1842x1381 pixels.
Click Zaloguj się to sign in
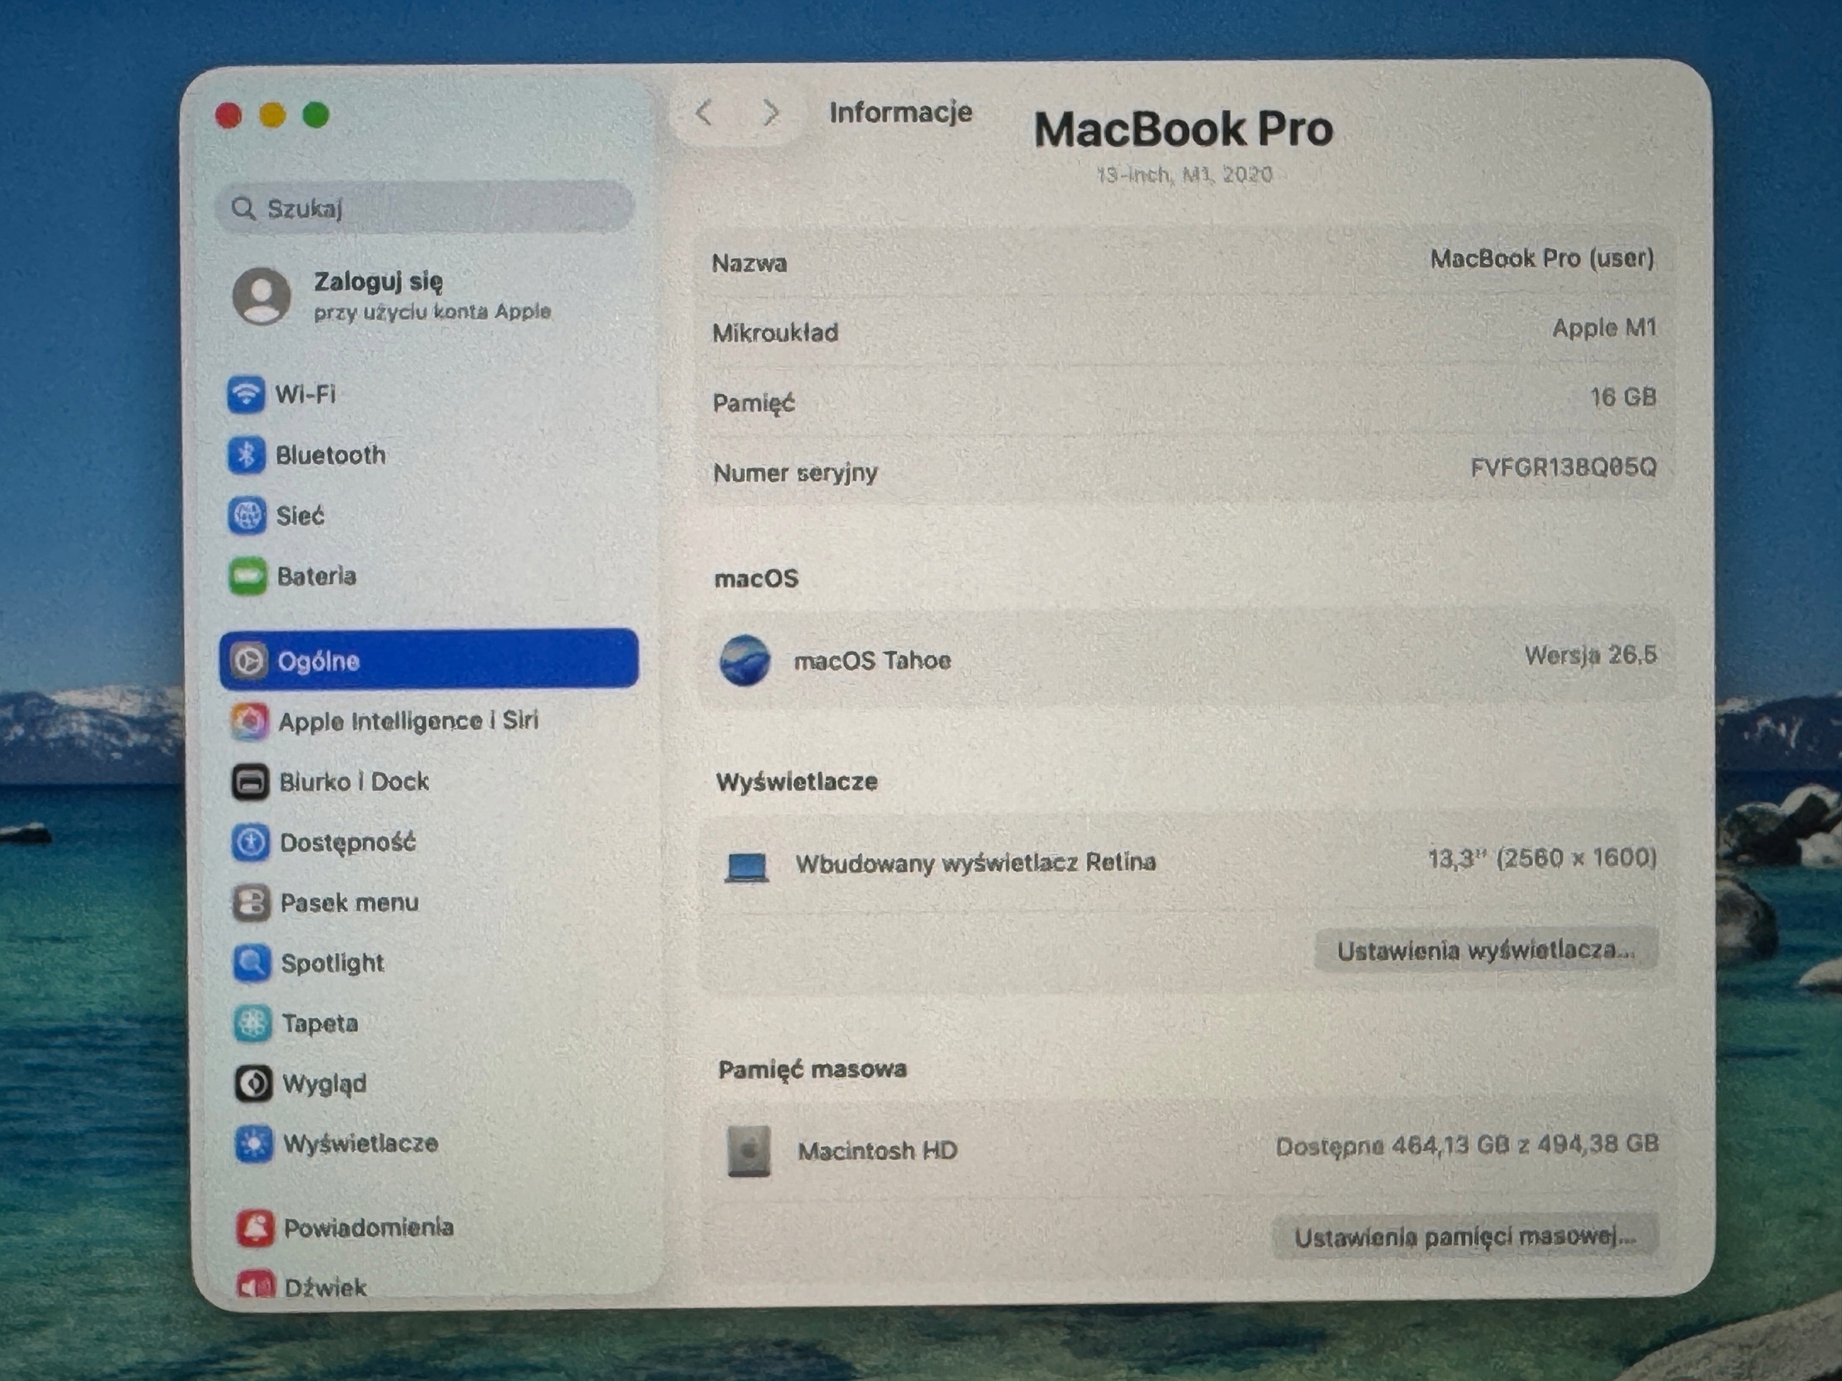click(378, 281)
